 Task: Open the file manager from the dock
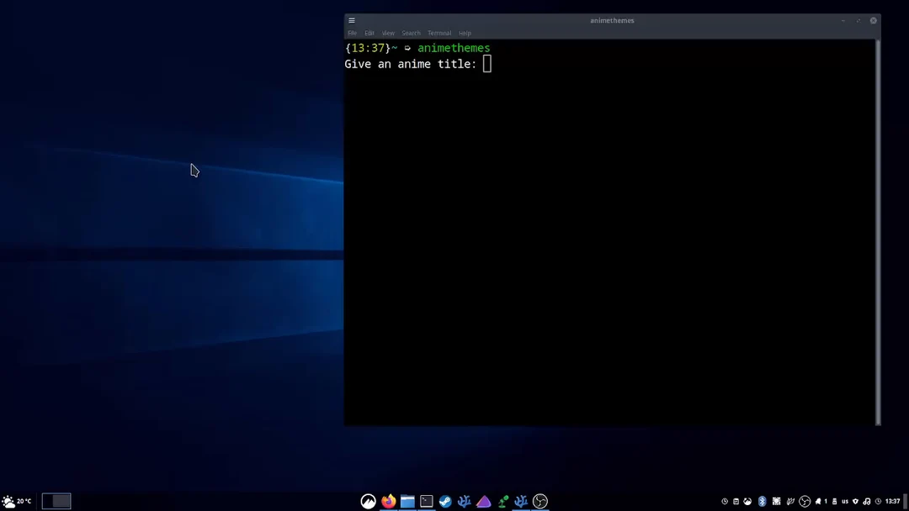point(407,501)
